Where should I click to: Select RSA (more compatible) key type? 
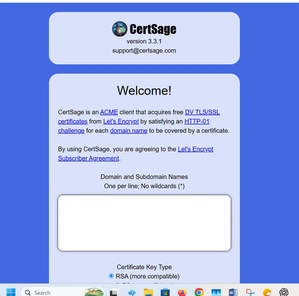click(111, 276)
